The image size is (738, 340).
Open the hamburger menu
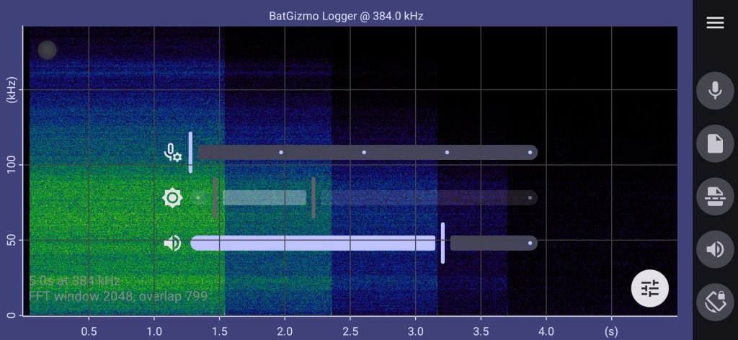coord(714,23)
